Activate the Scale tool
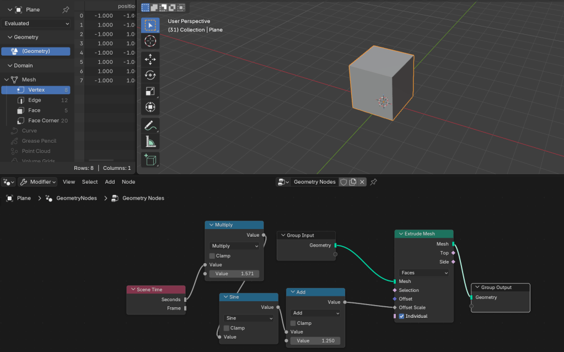Image resolution: width=564 pixels, height=352 pixels. tap(150, 92)
